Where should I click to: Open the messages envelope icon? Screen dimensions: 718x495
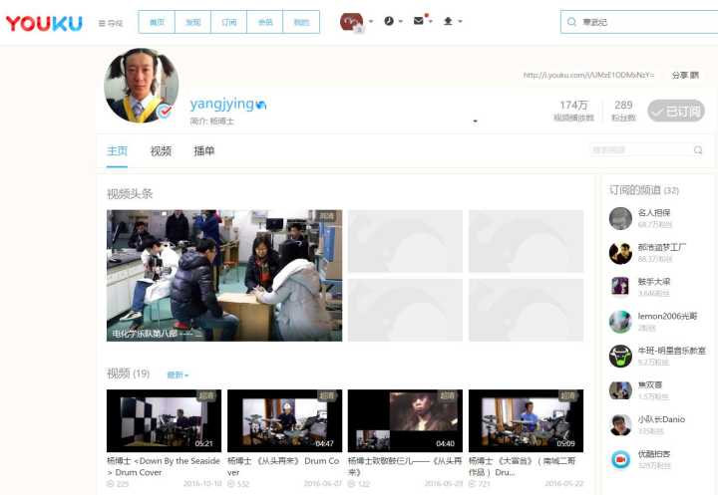(x=419, y=21)
